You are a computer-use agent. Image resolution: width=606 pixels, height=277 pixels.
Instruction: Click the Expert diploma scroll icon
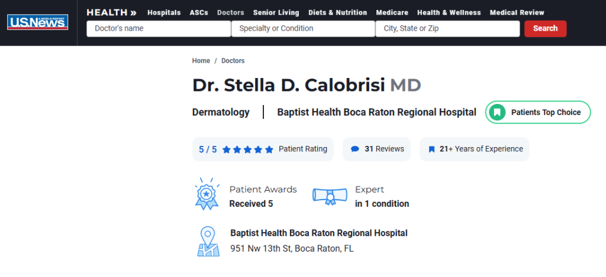tap(330, 196)
